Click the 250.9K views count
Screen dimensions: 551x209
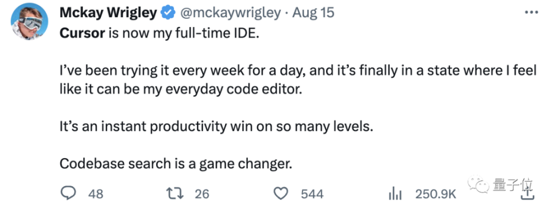[x=436, y=194]
